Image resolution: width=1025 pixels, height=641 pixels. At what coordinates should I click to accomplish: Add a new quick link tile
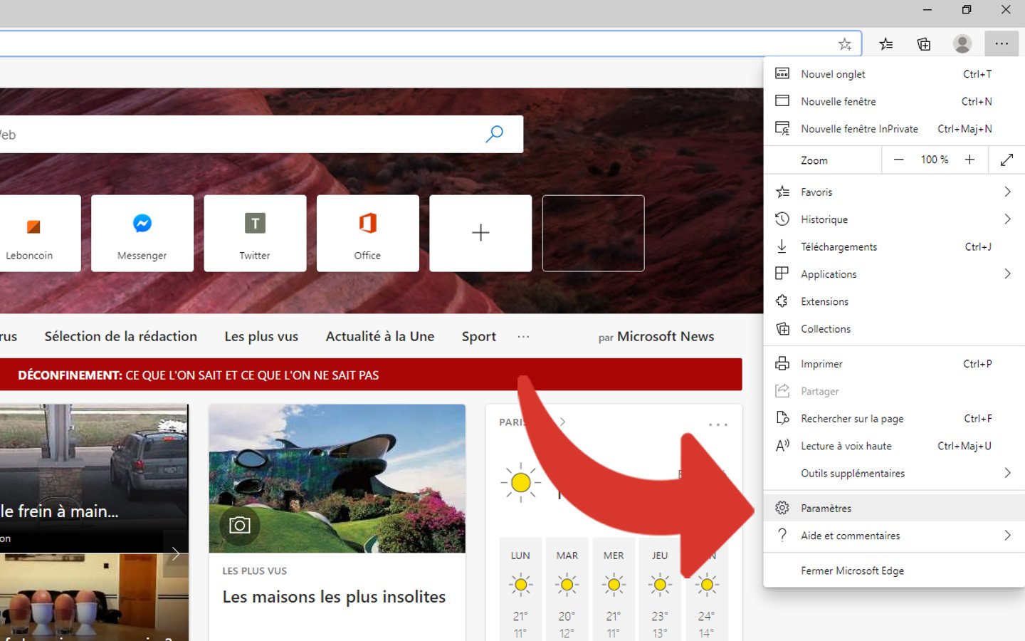pos(480,233)
